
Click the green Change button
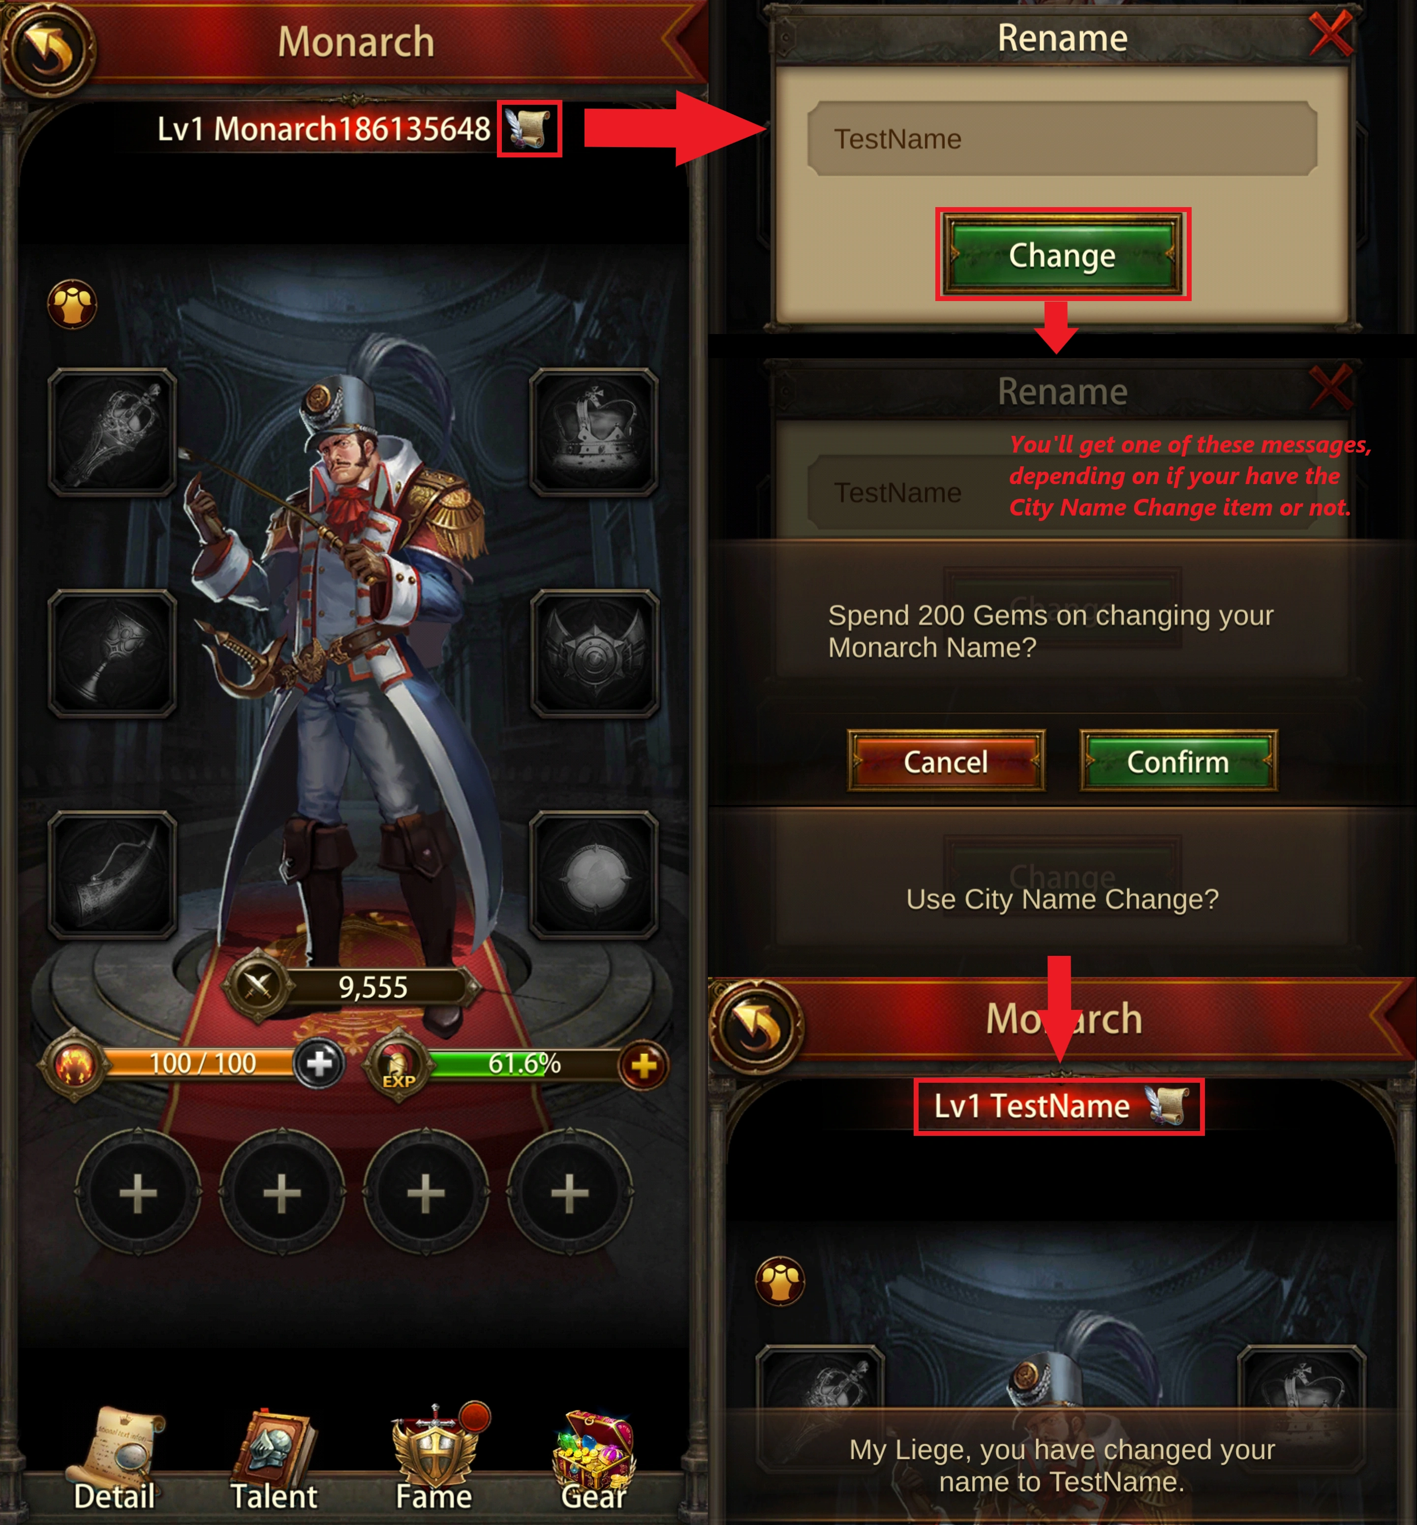coord(1063,254)
